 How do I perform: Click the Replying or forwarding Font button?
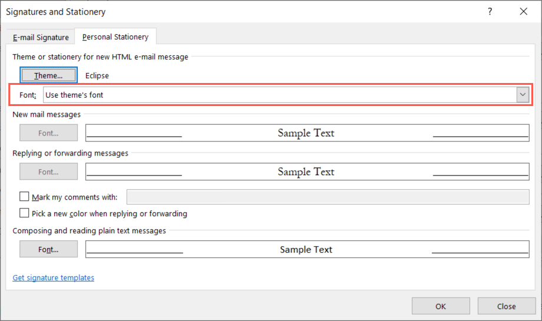click(48, 172)
